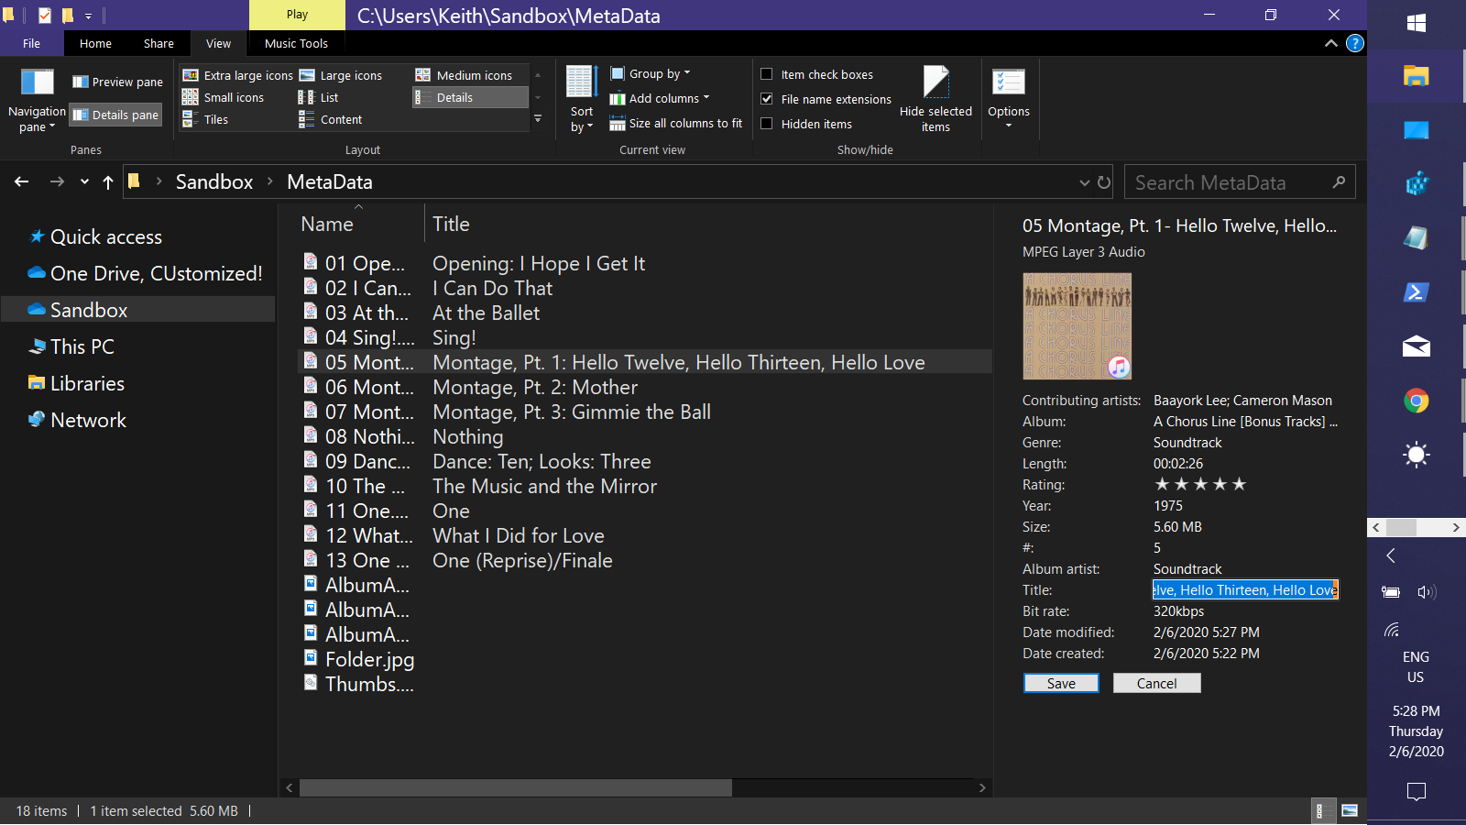Select Extra large icons layout

click(x=237, y=75)
